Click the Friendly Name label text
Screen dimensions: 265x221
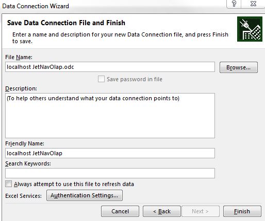[x=25, y=143]
